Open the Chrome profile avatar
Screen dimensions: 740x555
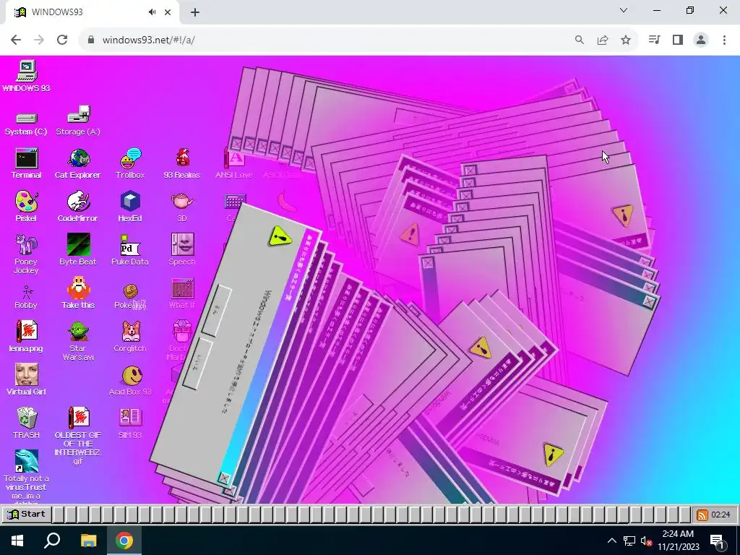701,40
